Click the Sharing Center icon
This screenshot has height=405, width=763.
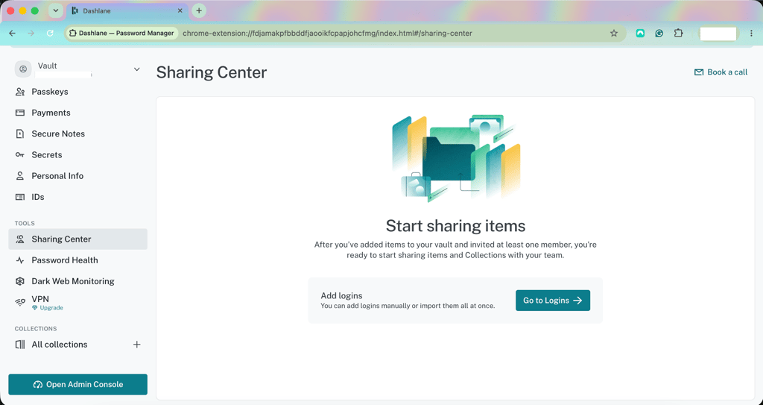click(20, 239)
